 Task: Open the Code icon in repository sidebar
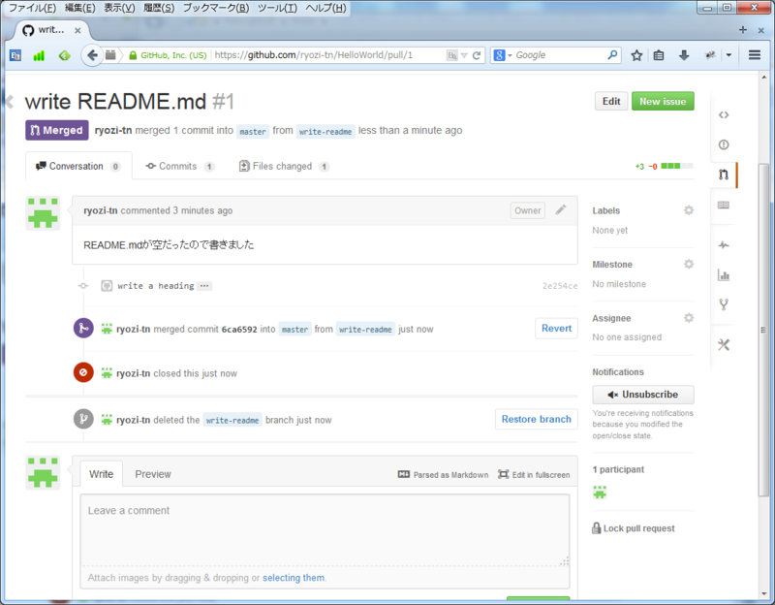(724, 115)
